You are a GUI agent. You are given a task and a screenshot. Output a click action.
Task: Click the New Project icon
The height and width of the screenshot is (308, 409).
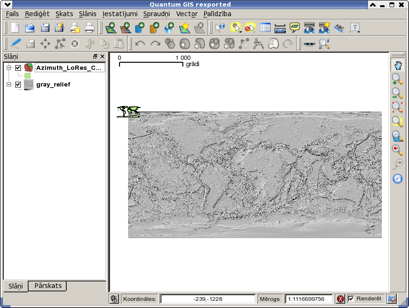(x=15, y=28)
